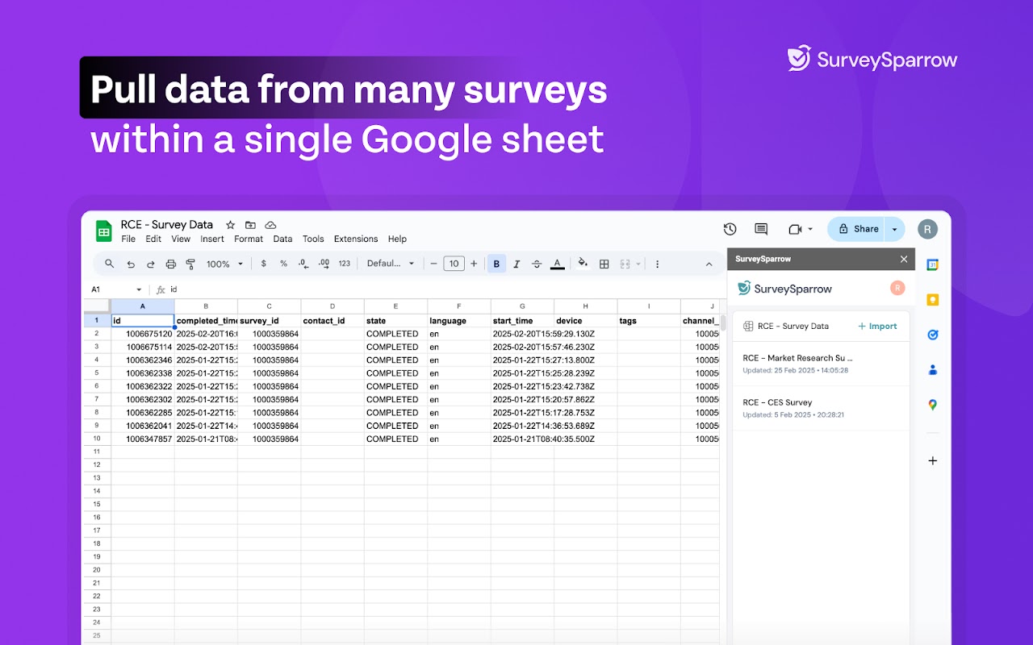Screen dimensions: 1033x645
Task: Select the RCE - CES Survey entry
Action: click(821, 408)
